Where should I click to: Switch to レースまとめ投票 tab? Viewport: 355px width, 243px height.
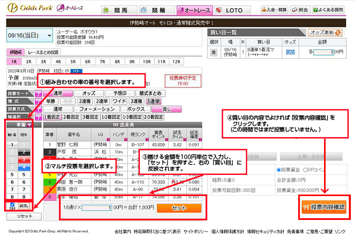coord(43,52)
